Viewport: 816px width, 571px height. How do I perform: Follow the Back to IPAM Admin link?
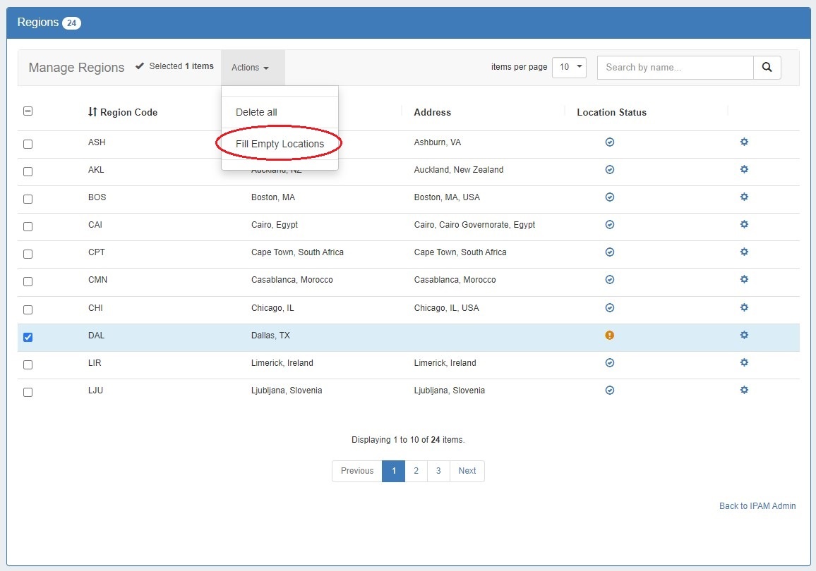coord(757,506)
